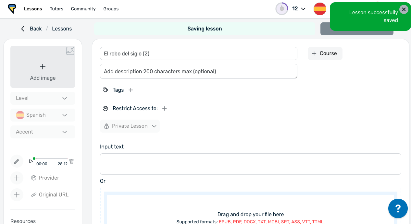Viewport: 411px width, 224px height.
Task: Click the plus icon beside Tags
Action: [x=131, y=90]
